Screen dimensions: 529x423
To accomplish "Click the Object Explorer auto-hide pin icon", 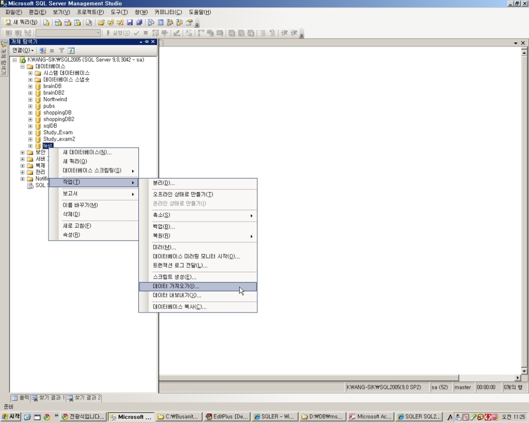I will pyautogui.click(x=147, y=42).
